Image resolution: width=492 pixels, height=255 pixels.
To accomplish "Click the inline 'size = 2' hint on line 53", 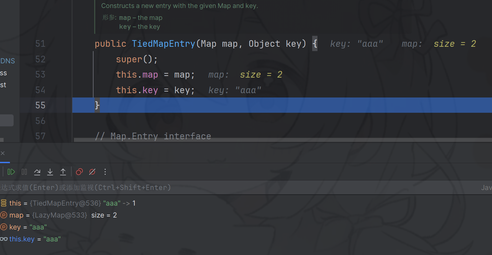I will click(261, 75).
